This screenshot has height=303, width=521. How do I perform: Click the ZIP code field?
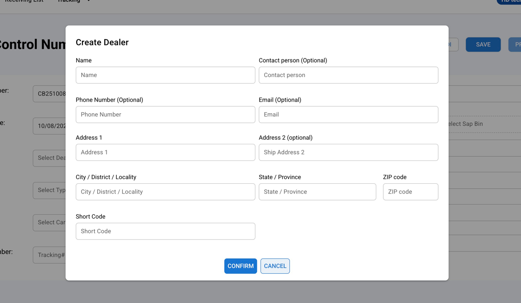410,192
